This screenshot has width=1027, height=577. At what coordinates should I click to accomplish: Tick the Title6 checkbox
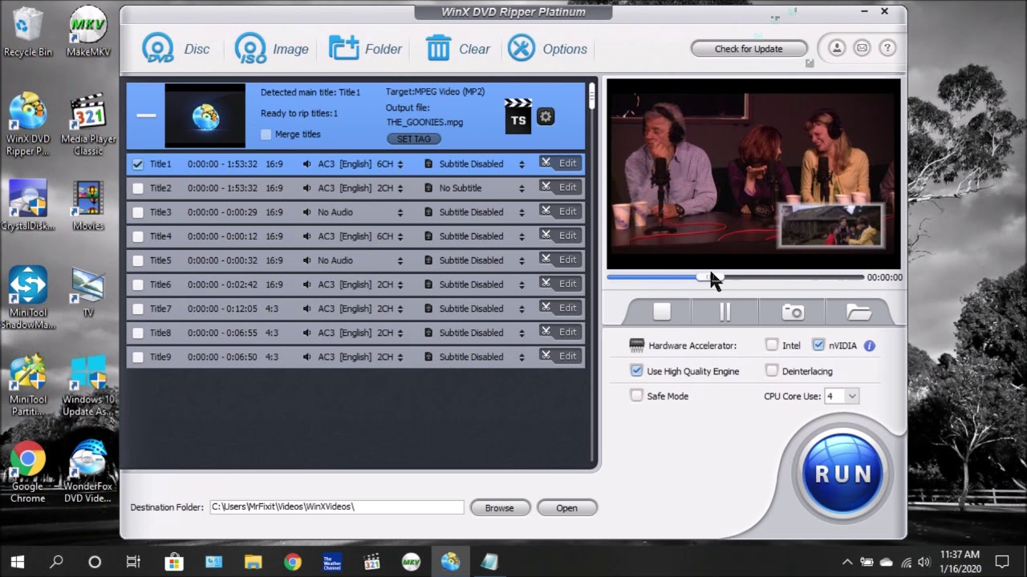138,284
